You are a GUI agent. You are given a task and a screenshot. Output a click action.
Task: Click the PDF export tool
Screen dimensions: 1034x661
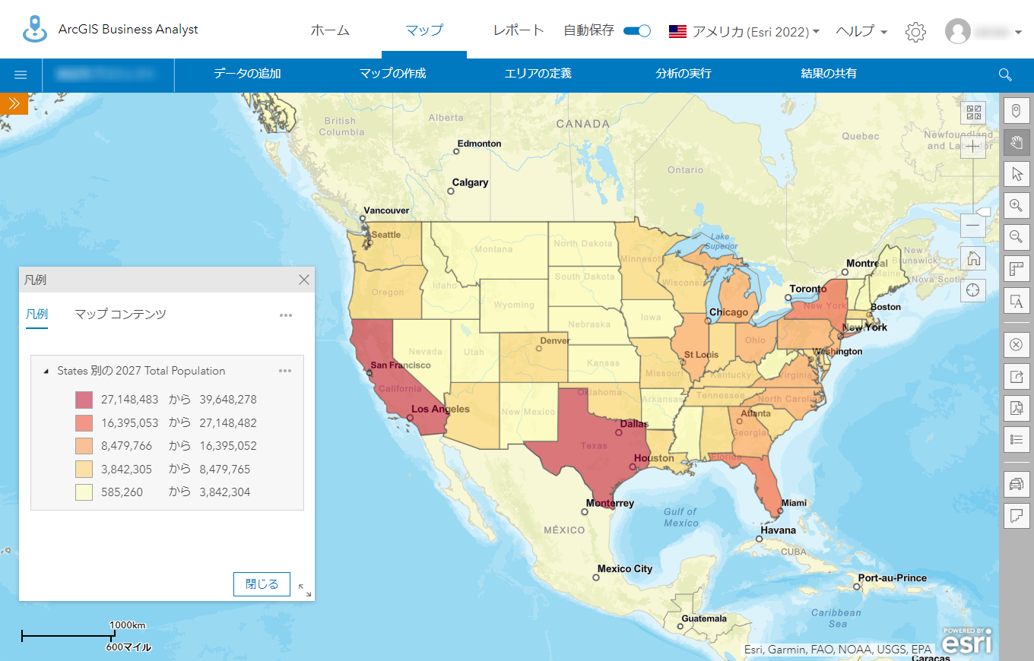click(1017, 408)
